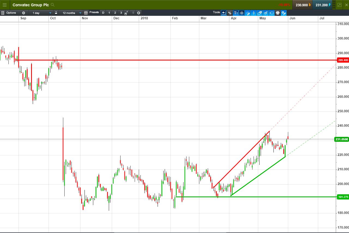Choose the candlestick chart type tool

tap(254, 13)
